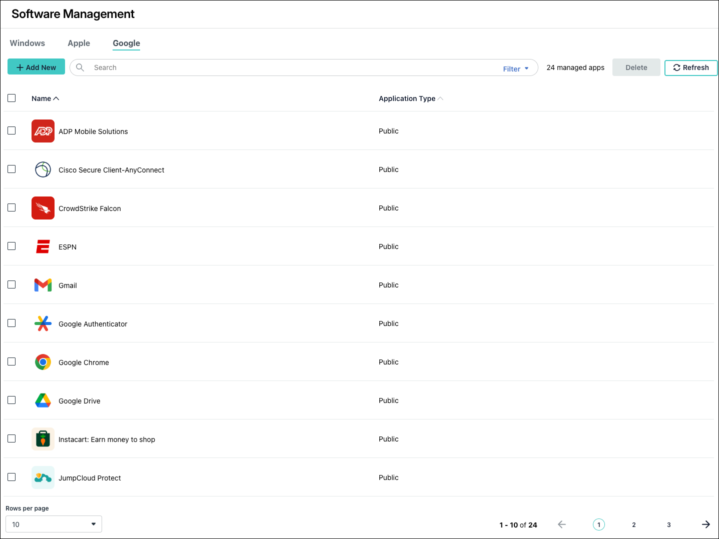Click the Google Authenticator app icon

tap(43, 323)
